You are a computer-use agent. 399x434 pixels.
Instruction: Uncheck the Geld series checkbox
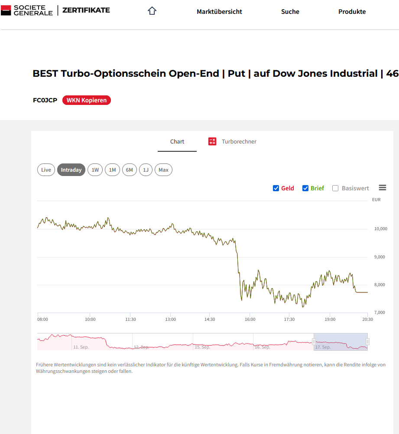[276, 188]
